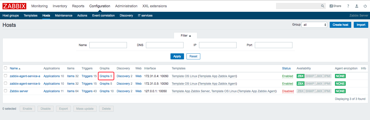The image size is (370, 120).
Task: Sort hosts by Name column
Action: click(x=15, y=68)
